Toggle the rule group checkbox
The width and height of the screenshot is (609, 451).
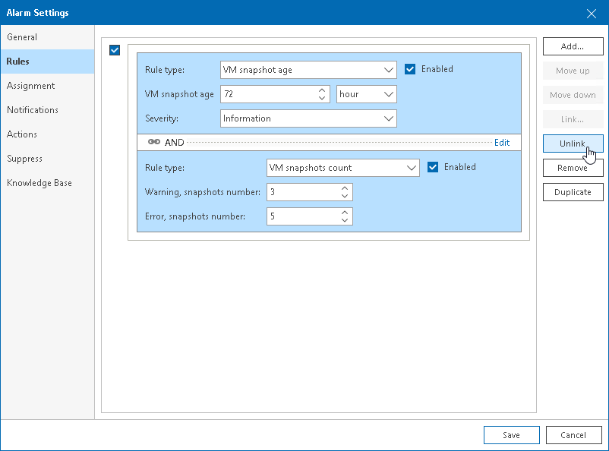115,50
